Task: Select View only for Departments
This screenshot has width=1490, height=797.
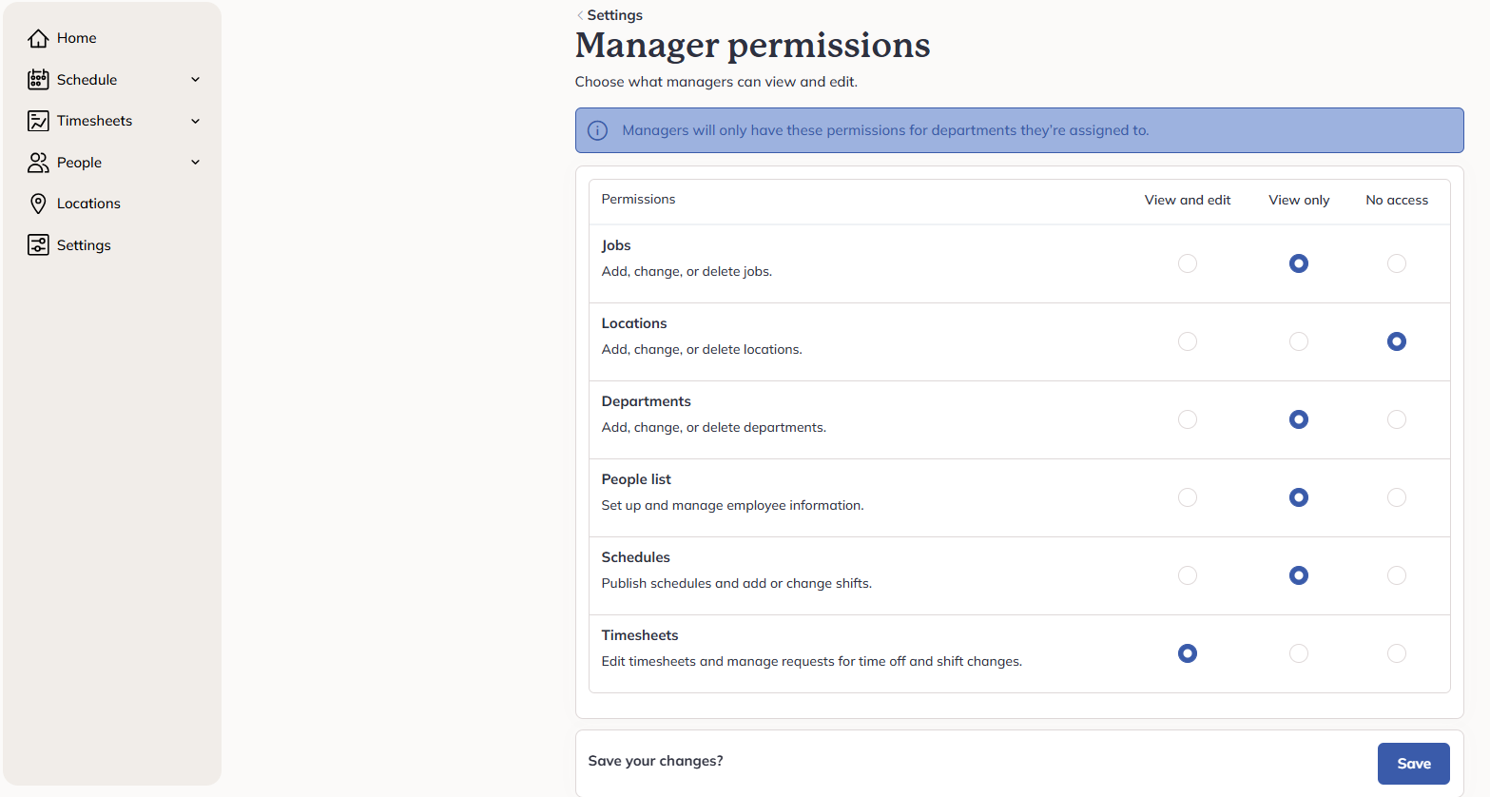Action: pos(1299,419)
